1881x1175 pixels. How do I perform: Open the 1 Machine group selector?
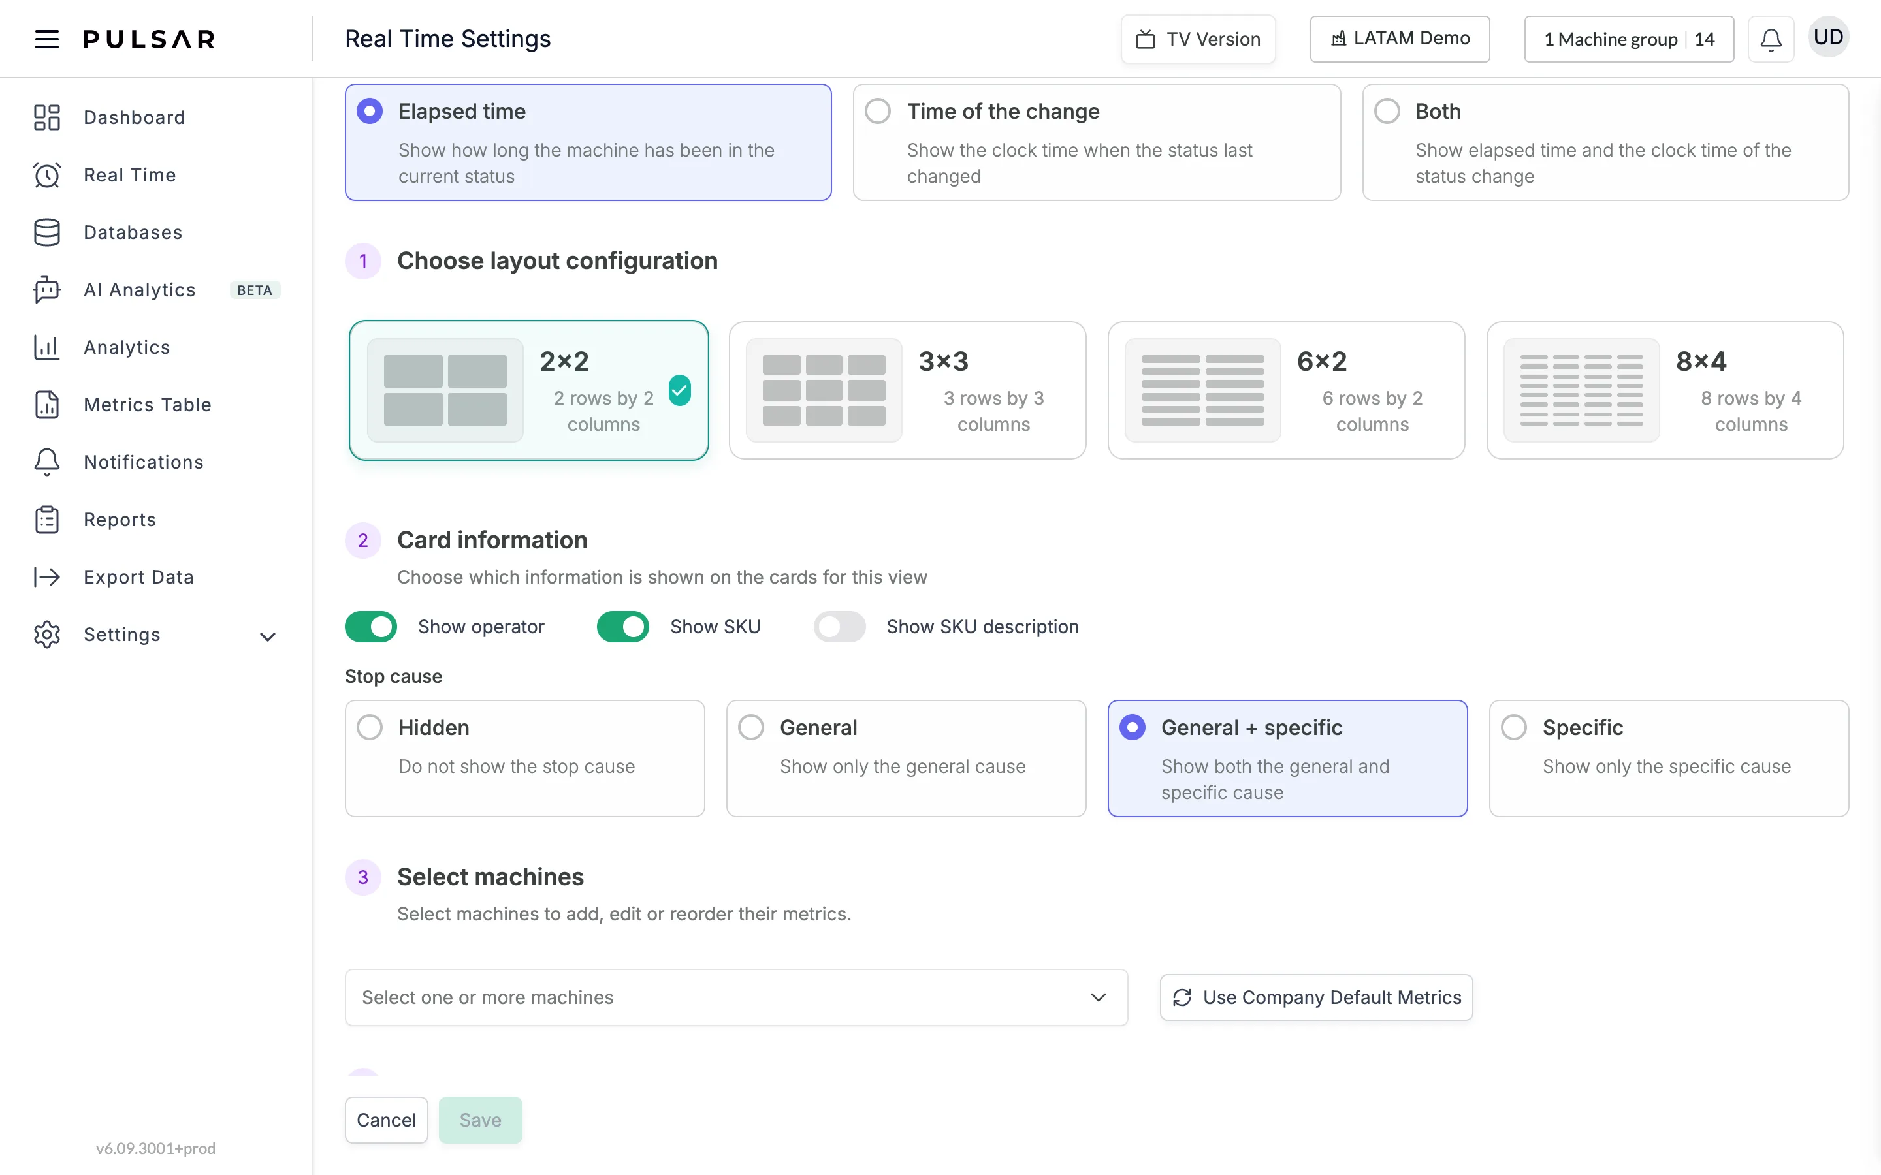pos(1628,39)
